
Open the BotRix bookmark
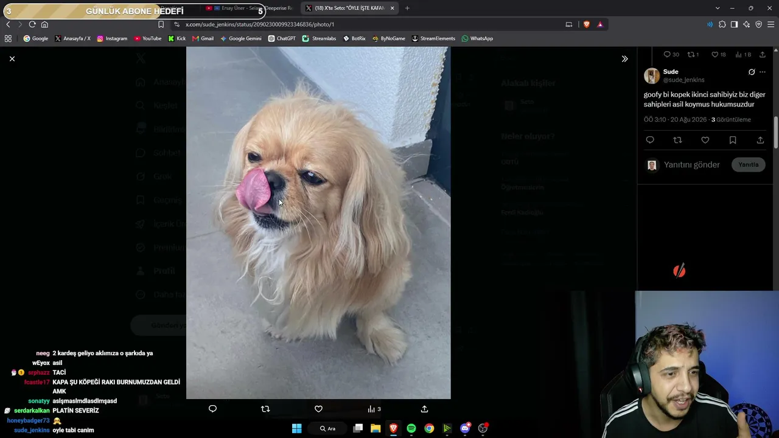[354, 38]
